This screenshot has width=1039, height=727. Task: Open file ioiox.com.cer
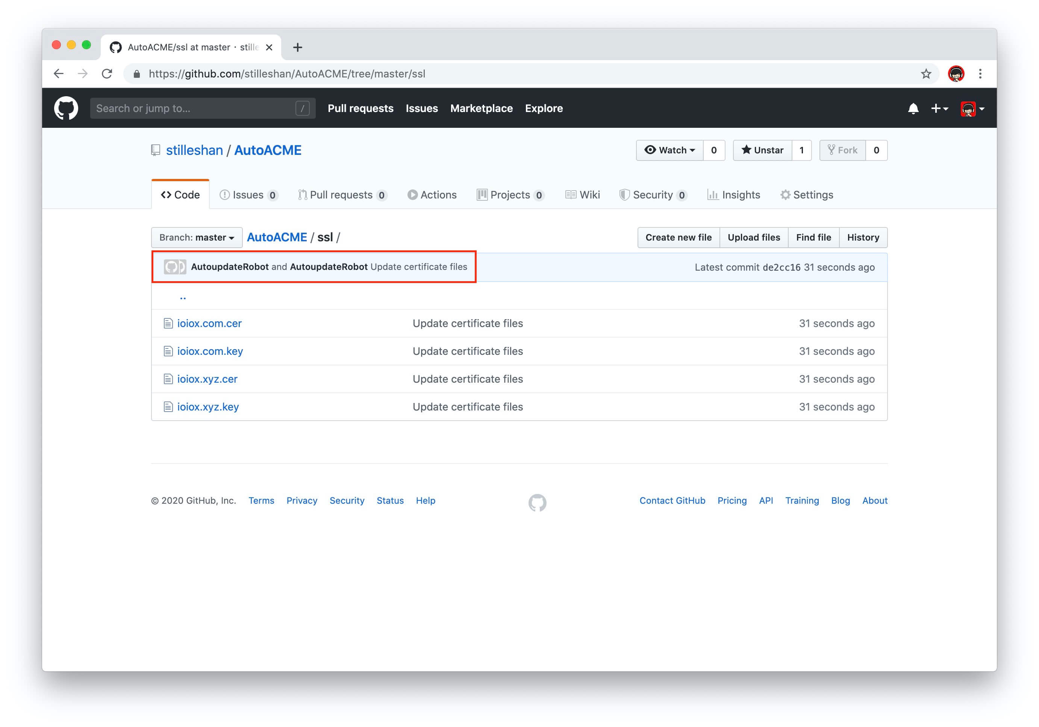coord(209,323)
